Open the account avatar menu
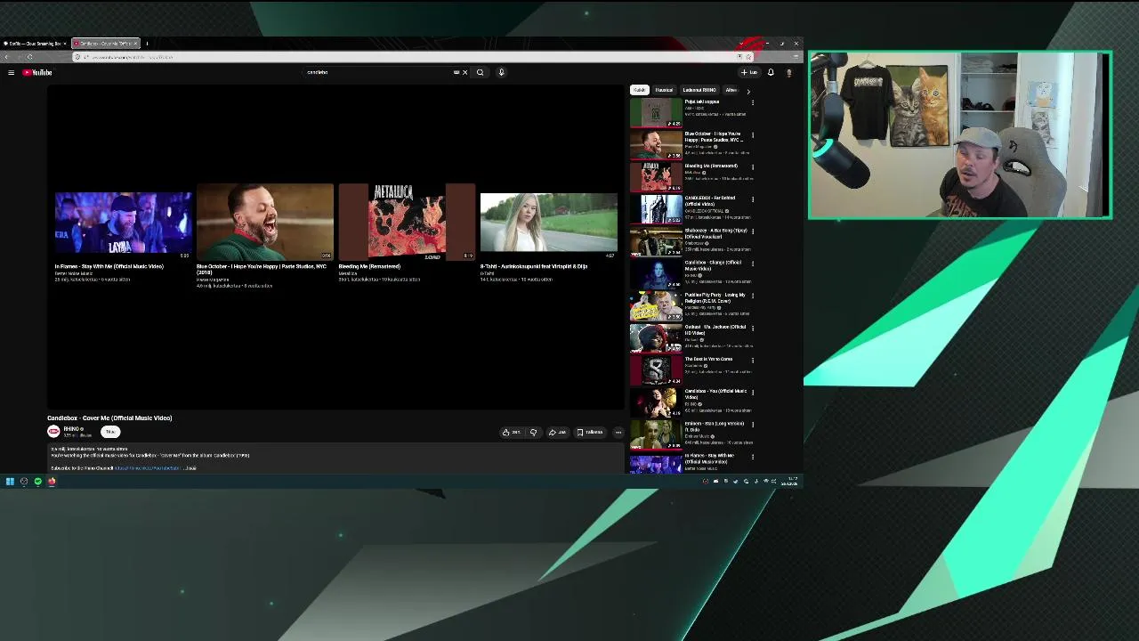The width and height of the screenshot is (1139, 641). point(788,72)
